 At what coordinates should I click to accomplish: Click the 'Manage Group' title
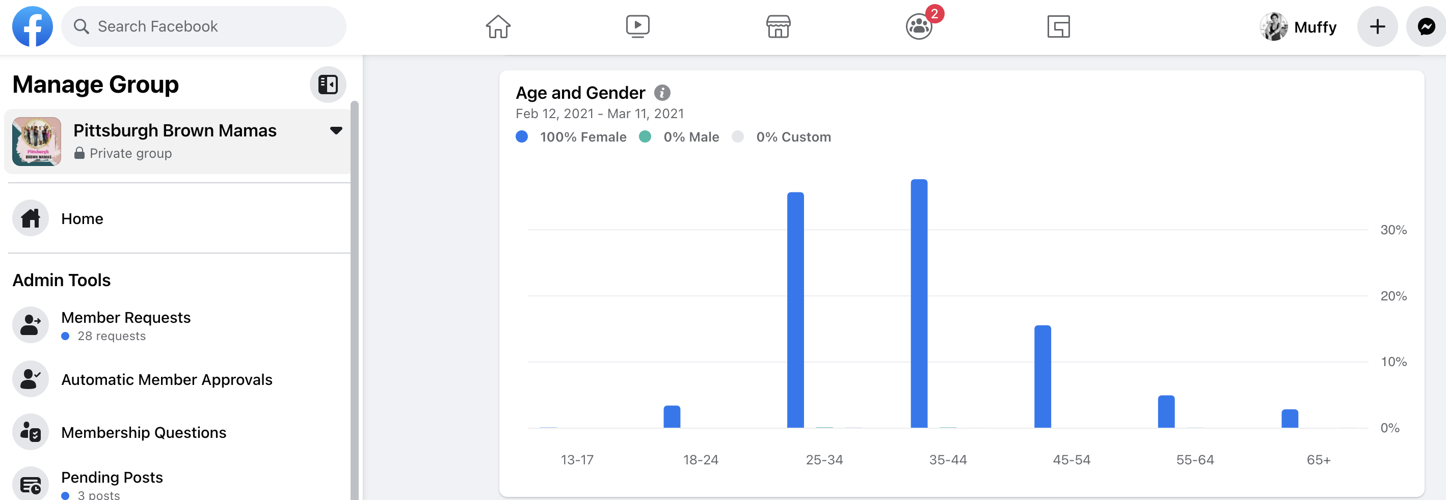(95, 85)
